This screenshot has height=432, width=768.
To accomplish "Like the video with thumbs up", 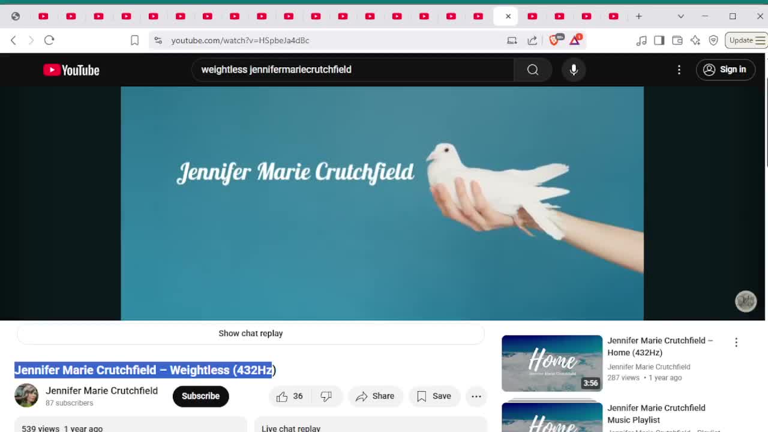I will tap(290, 396).
